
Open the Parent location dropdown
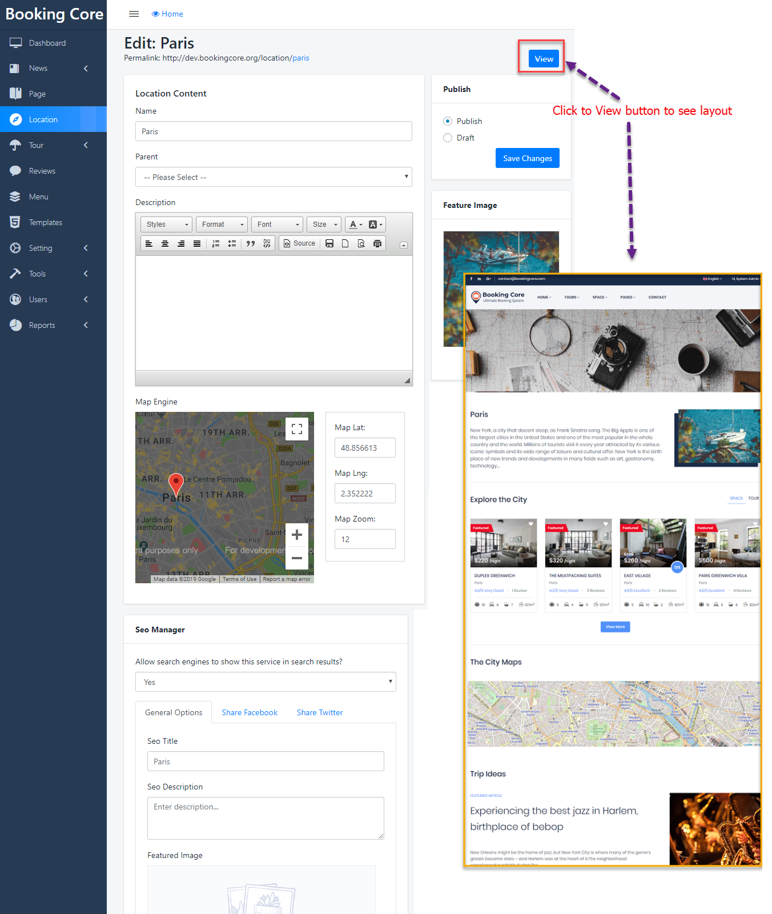274,177
